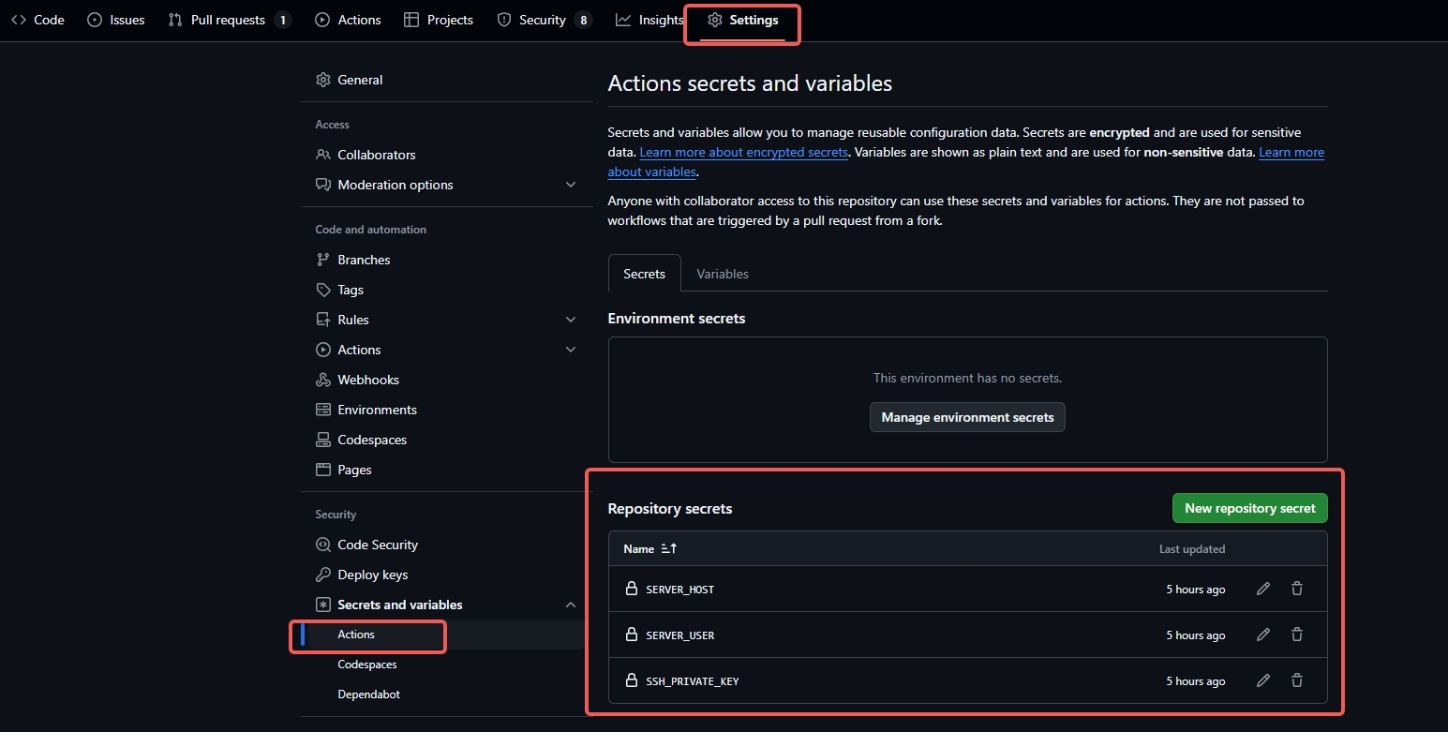Open Webhooks settings from sidebar
The image size is (1448, 732).
(367, 380)
